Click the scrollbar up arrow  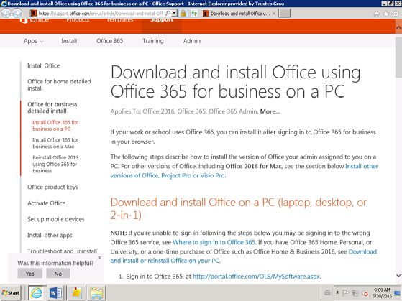pos(398,27)
